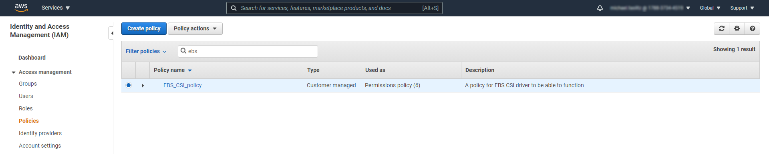Open the blurred account name dropdown
Image resolution: width=769 pixels, height=154 pixels.
click(650, 8)
